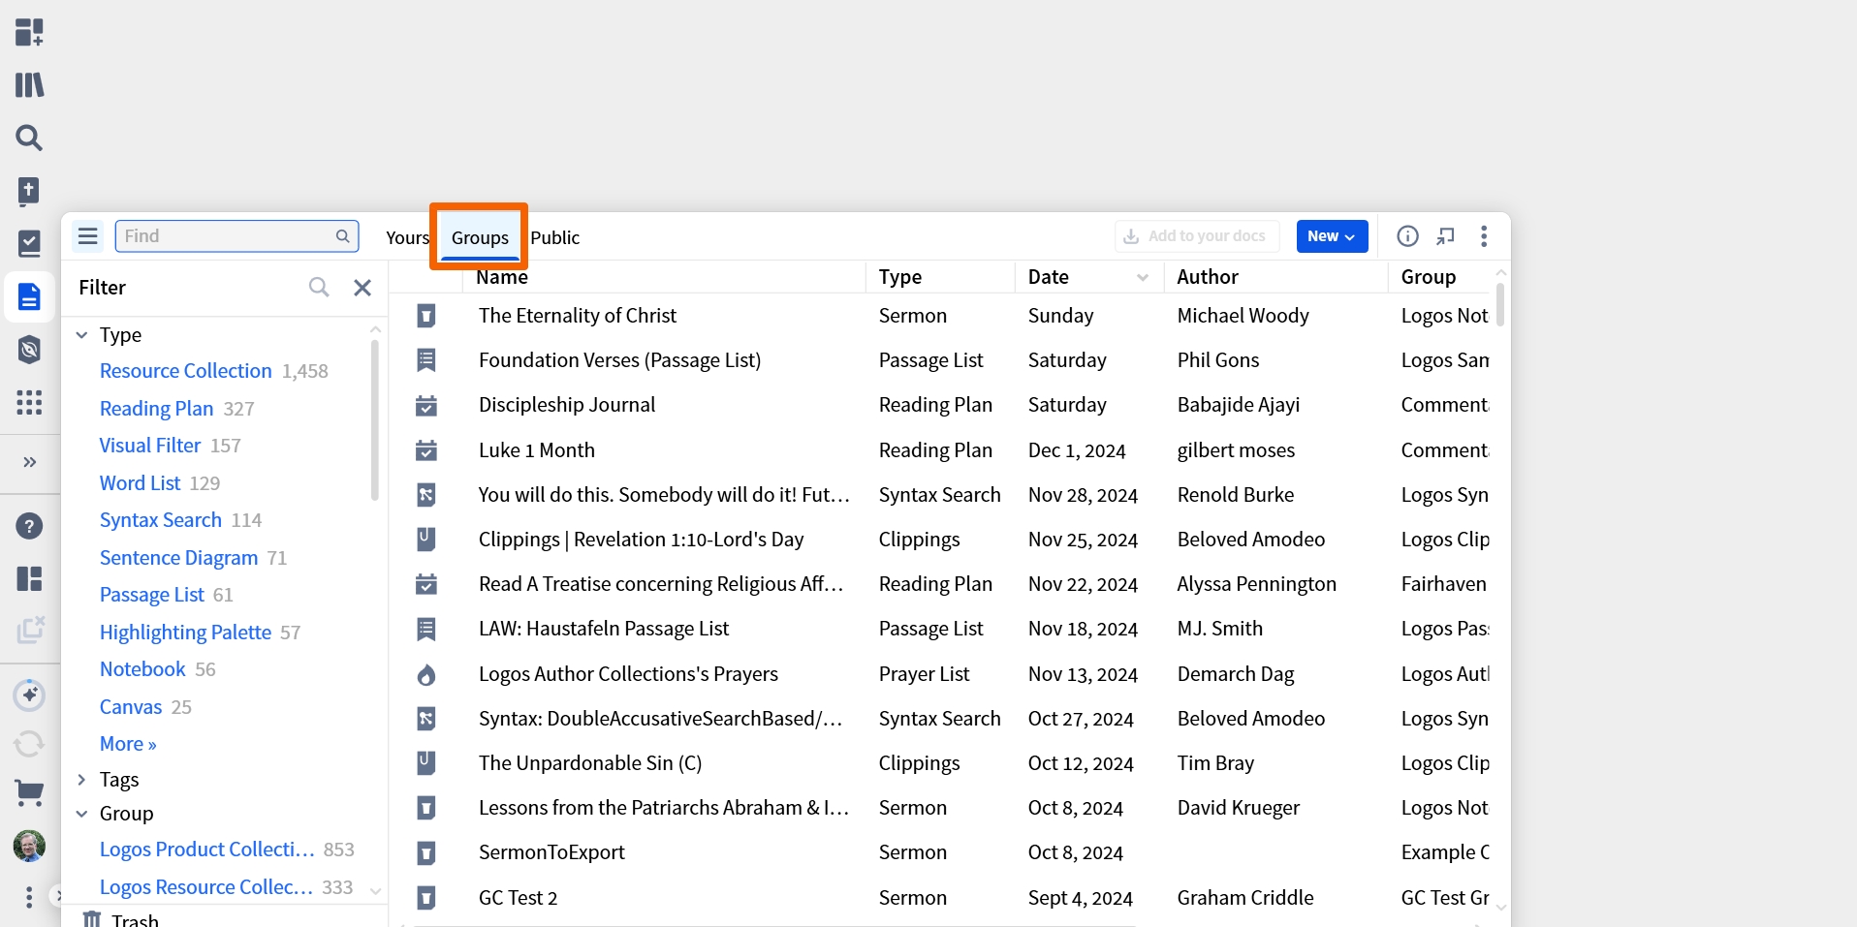Open the checklist icon in the left sidebar
The width and height of the screenshot is (1857, 927).
[29, 243]
